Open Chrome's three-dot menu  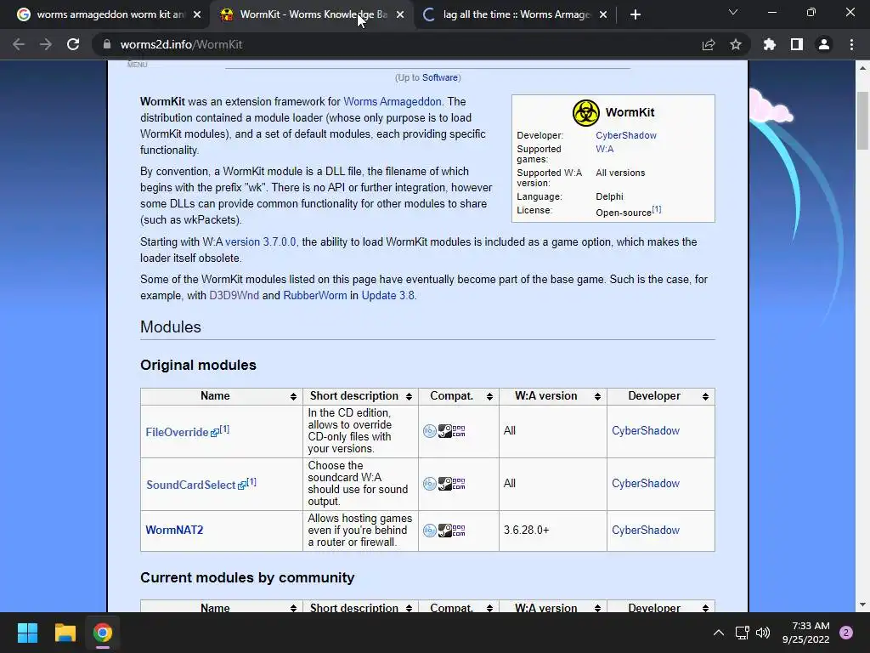[851, 44]
